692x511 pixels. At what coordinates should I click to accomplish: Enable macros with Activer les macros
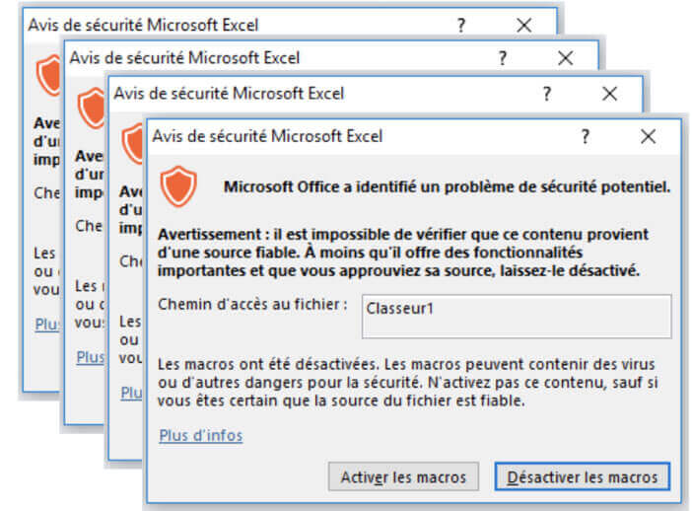click(403, 477)
